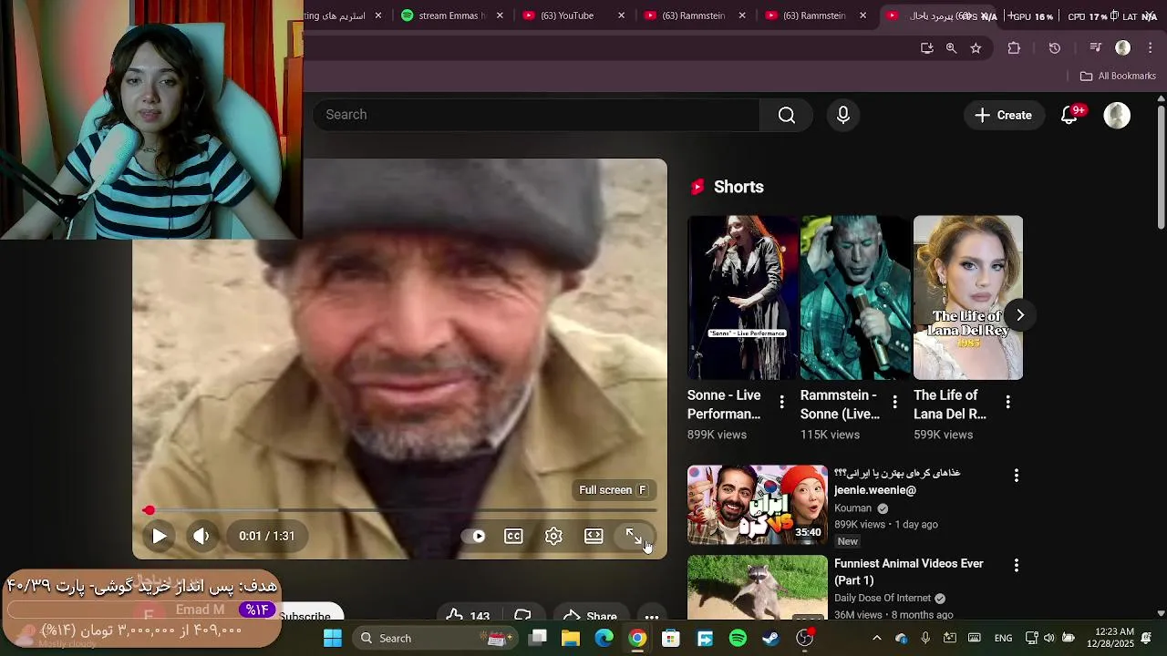Toggle closed captions (CC) on the video
1167x656 pixels.
pos(513,536)
